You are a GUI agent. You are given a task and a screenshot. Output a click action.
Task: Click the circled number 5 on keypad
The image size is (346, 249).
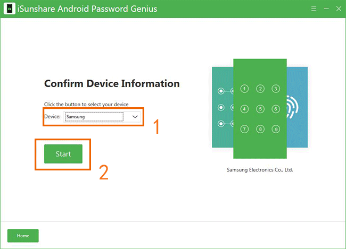[x=260, y=109]
